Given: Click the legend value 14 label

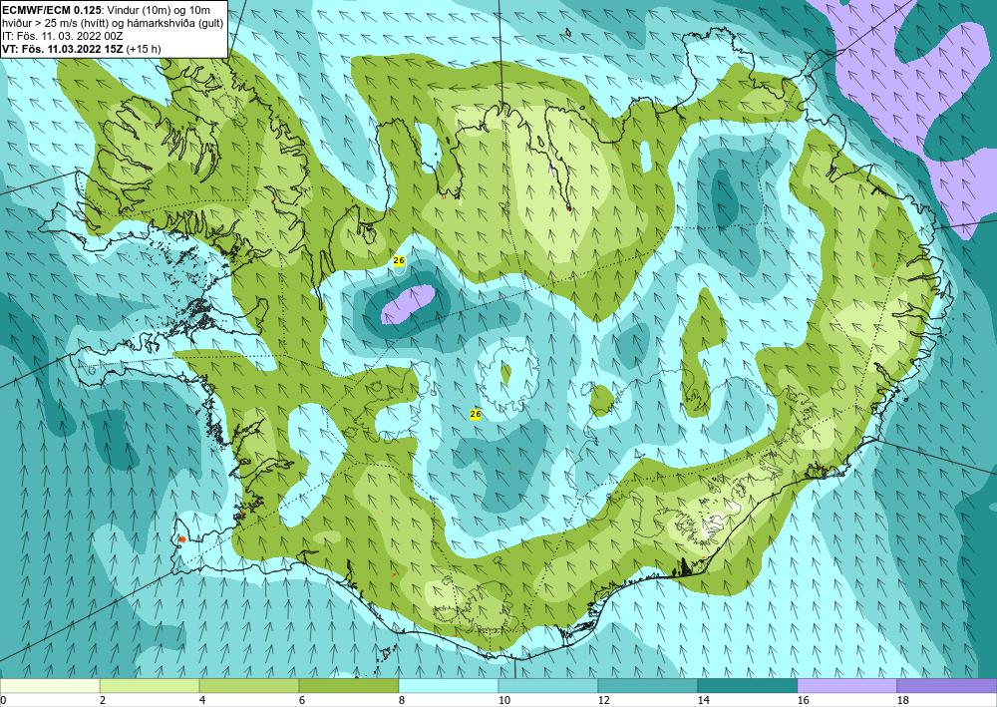Looking at the screenshot, I should pos(703,701).
